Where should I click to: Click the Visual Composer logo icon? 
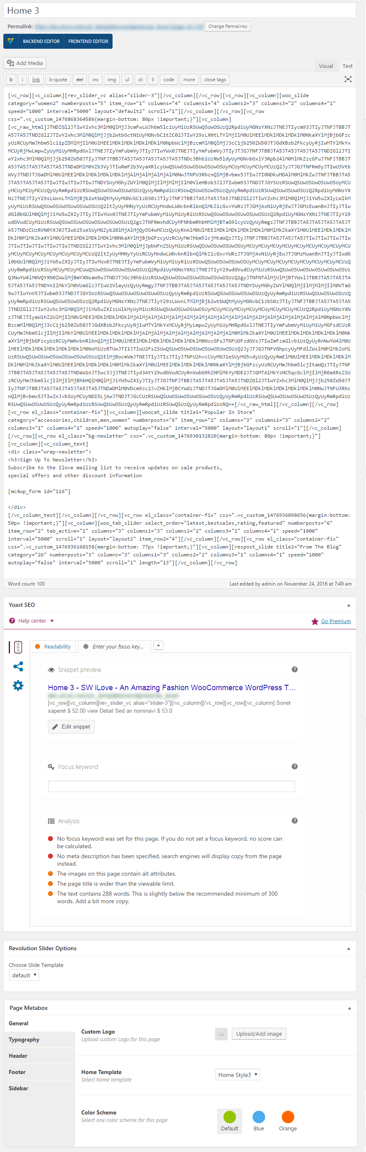[11, 41]
